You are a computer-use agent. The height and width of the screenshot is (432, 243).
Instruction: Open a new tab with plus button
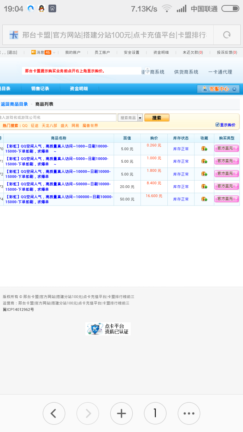pos(122,413)
